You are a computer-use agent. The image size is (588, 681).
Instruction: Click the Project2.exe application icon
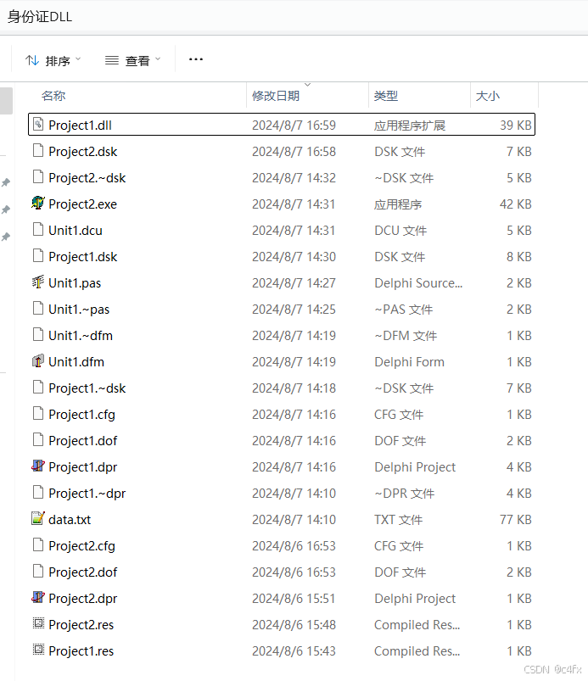point(38,204)
